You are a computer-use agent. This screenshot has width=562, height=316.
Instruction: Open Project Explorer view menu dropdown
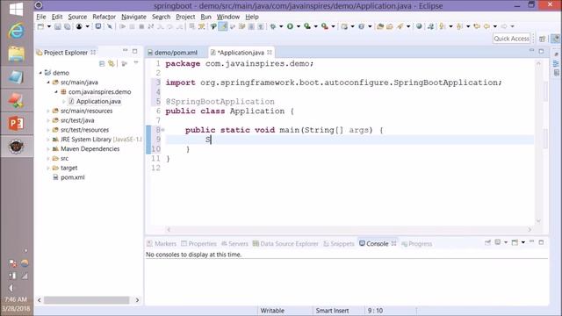136,63
